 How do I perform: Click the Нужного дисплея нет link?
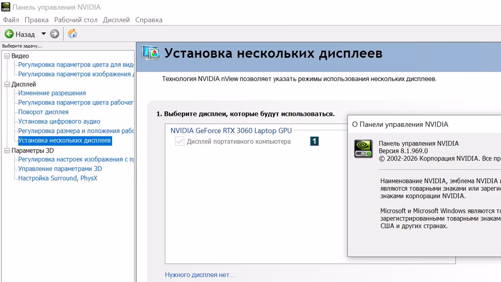pos(199,275)
